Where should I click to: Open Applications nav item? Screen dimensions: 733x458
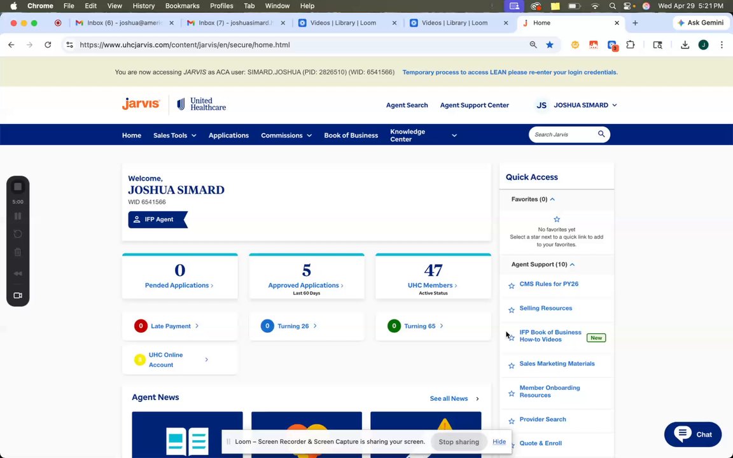tap(228, 135)
